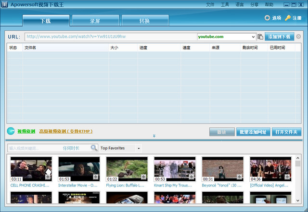
Task: Open settings gear next to add-download button
Action: [298, 37]
